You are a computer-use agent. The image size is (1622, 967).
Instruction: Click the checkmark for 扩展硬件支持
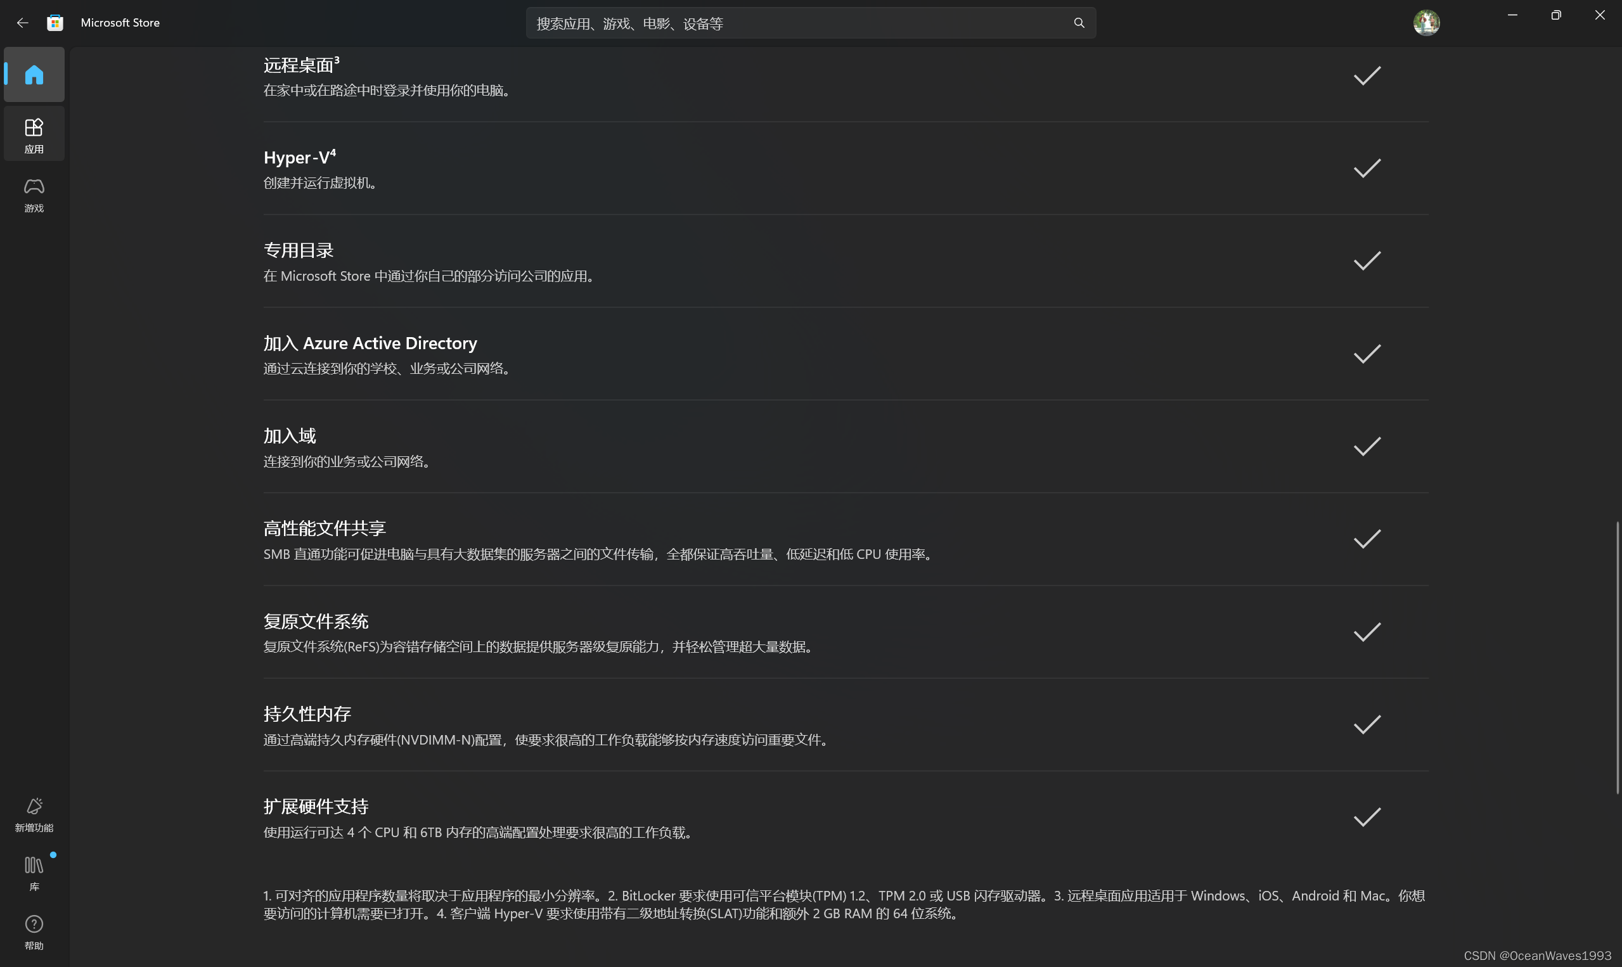click(1367, 817)
